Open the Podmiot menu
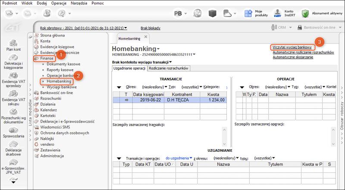345x190 pixels. point(9,3)
